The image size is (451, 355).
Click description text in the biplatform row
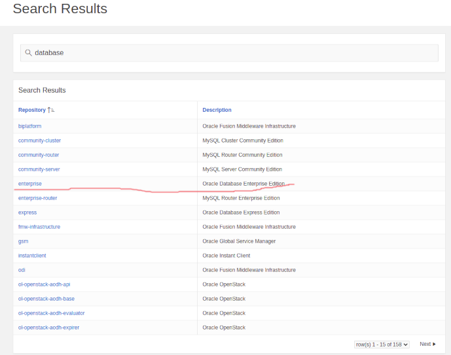[249, 126]
